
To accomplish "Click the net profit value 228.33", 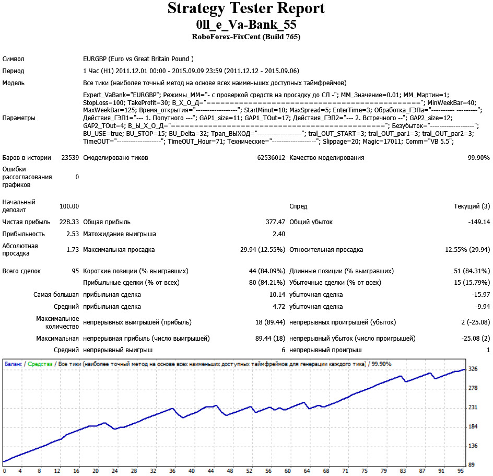I will [x=69, y=222].
